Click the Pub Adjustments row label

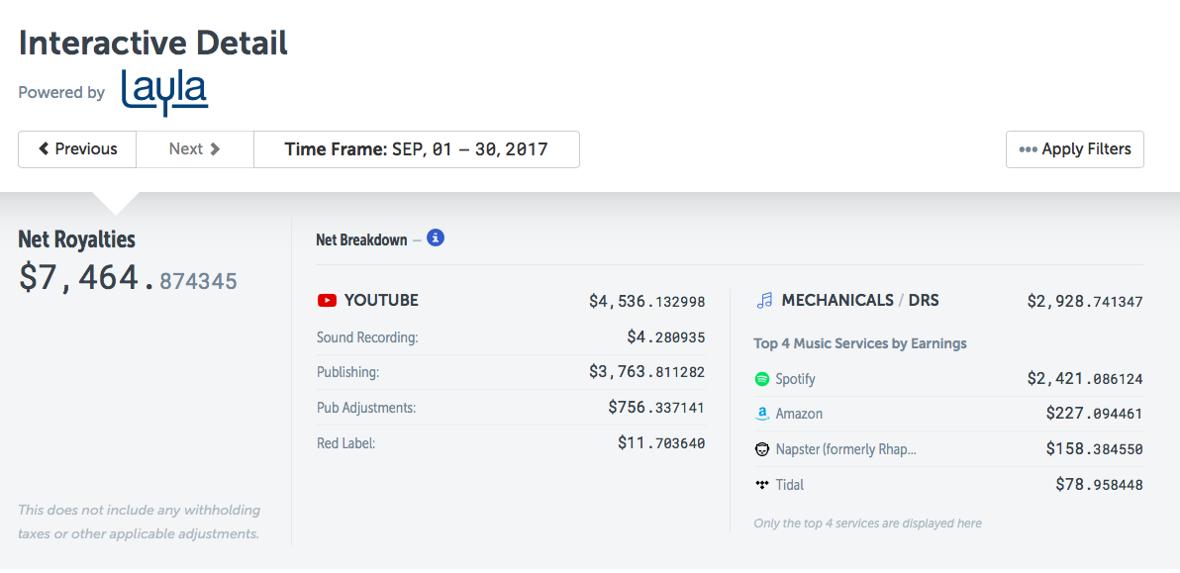(366, 408)
